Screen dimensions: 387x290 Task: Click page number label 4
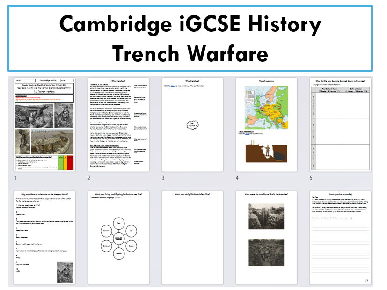click(x=237, y=178)
